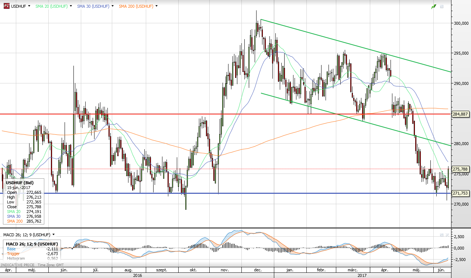Click the febr. month label on time axis

coord(320,270)
